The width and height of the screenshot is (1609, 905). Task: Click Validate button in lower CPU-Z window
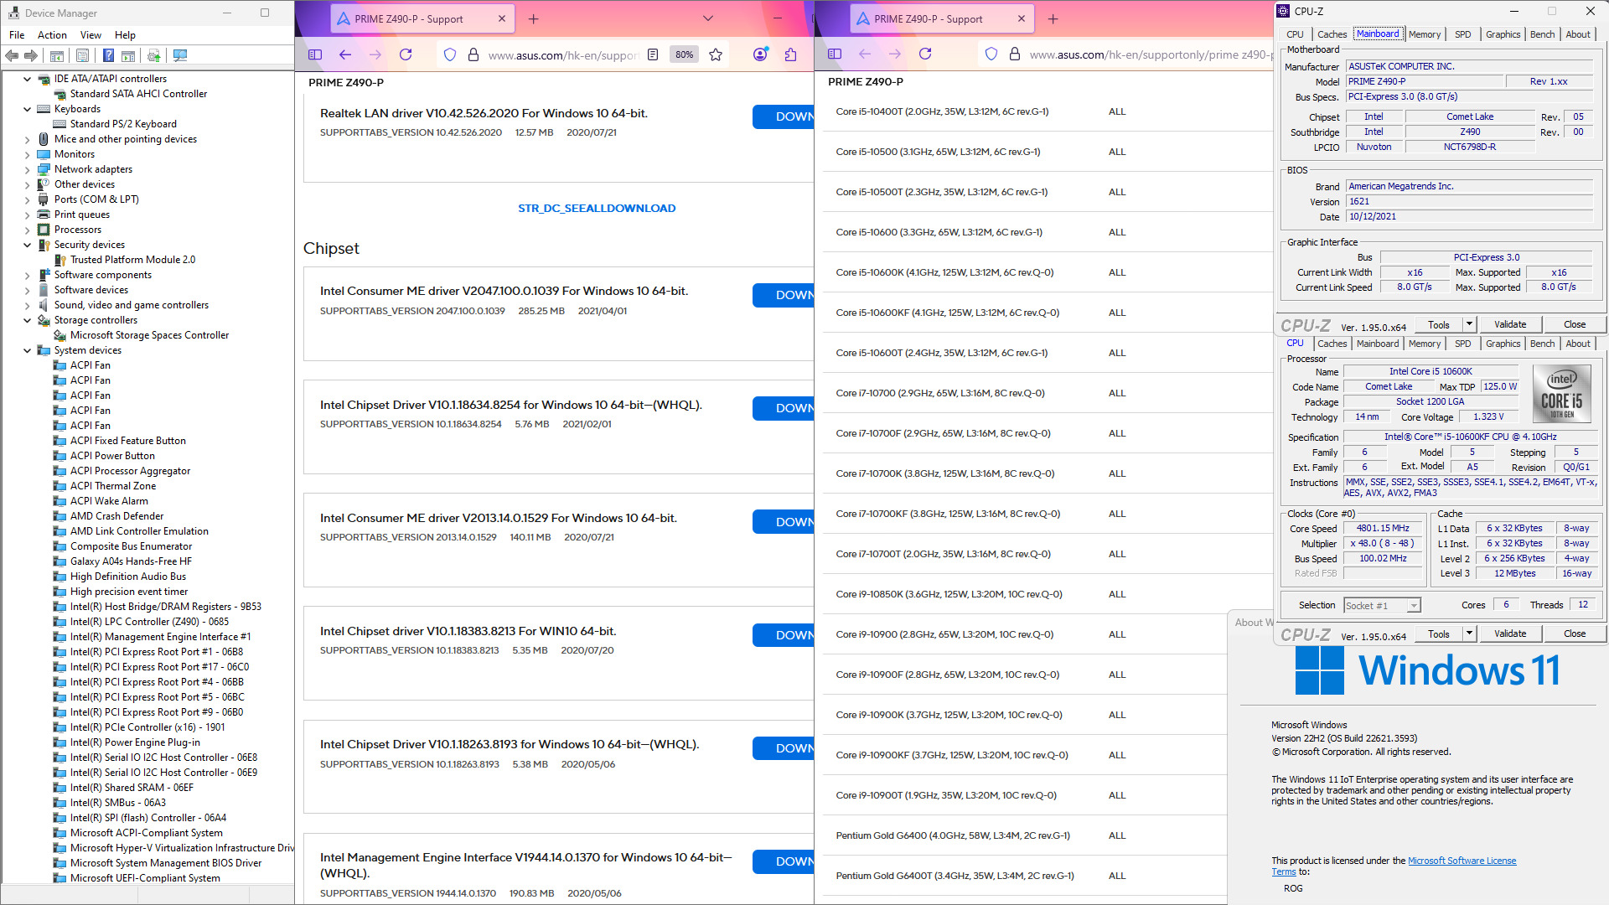(x=1509, y=633)
